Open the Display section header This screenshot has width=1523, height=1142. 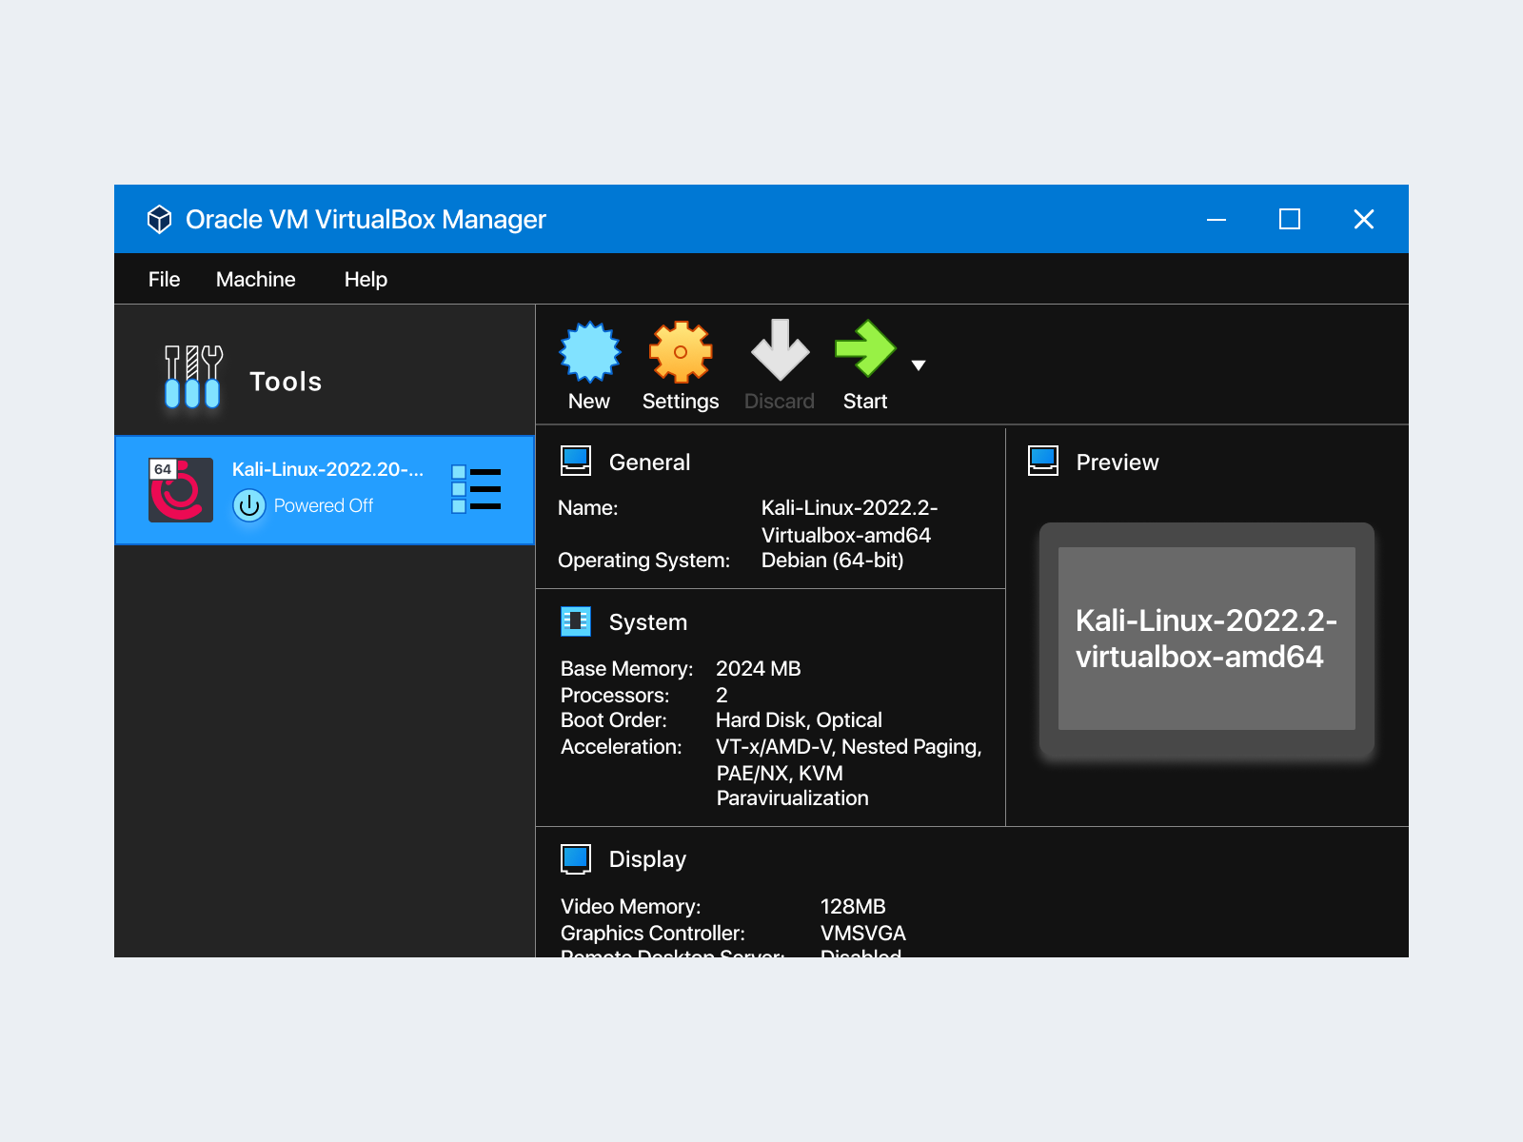click(647, 859)
